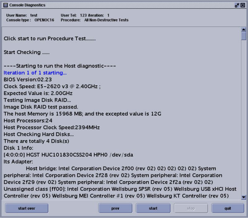Click the Procedure value "All Non-Destructive Tests"

(106, 20)
